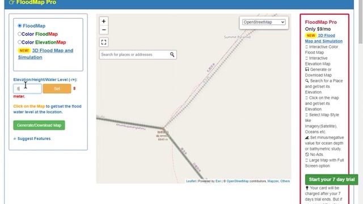
Task: Click the orange Set button
Action: [57, 88]
